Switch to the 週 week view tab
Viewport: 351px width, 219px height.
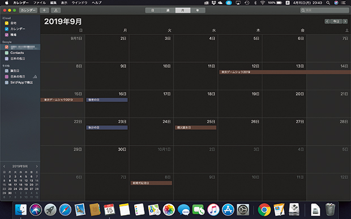[x=168, y=10]
